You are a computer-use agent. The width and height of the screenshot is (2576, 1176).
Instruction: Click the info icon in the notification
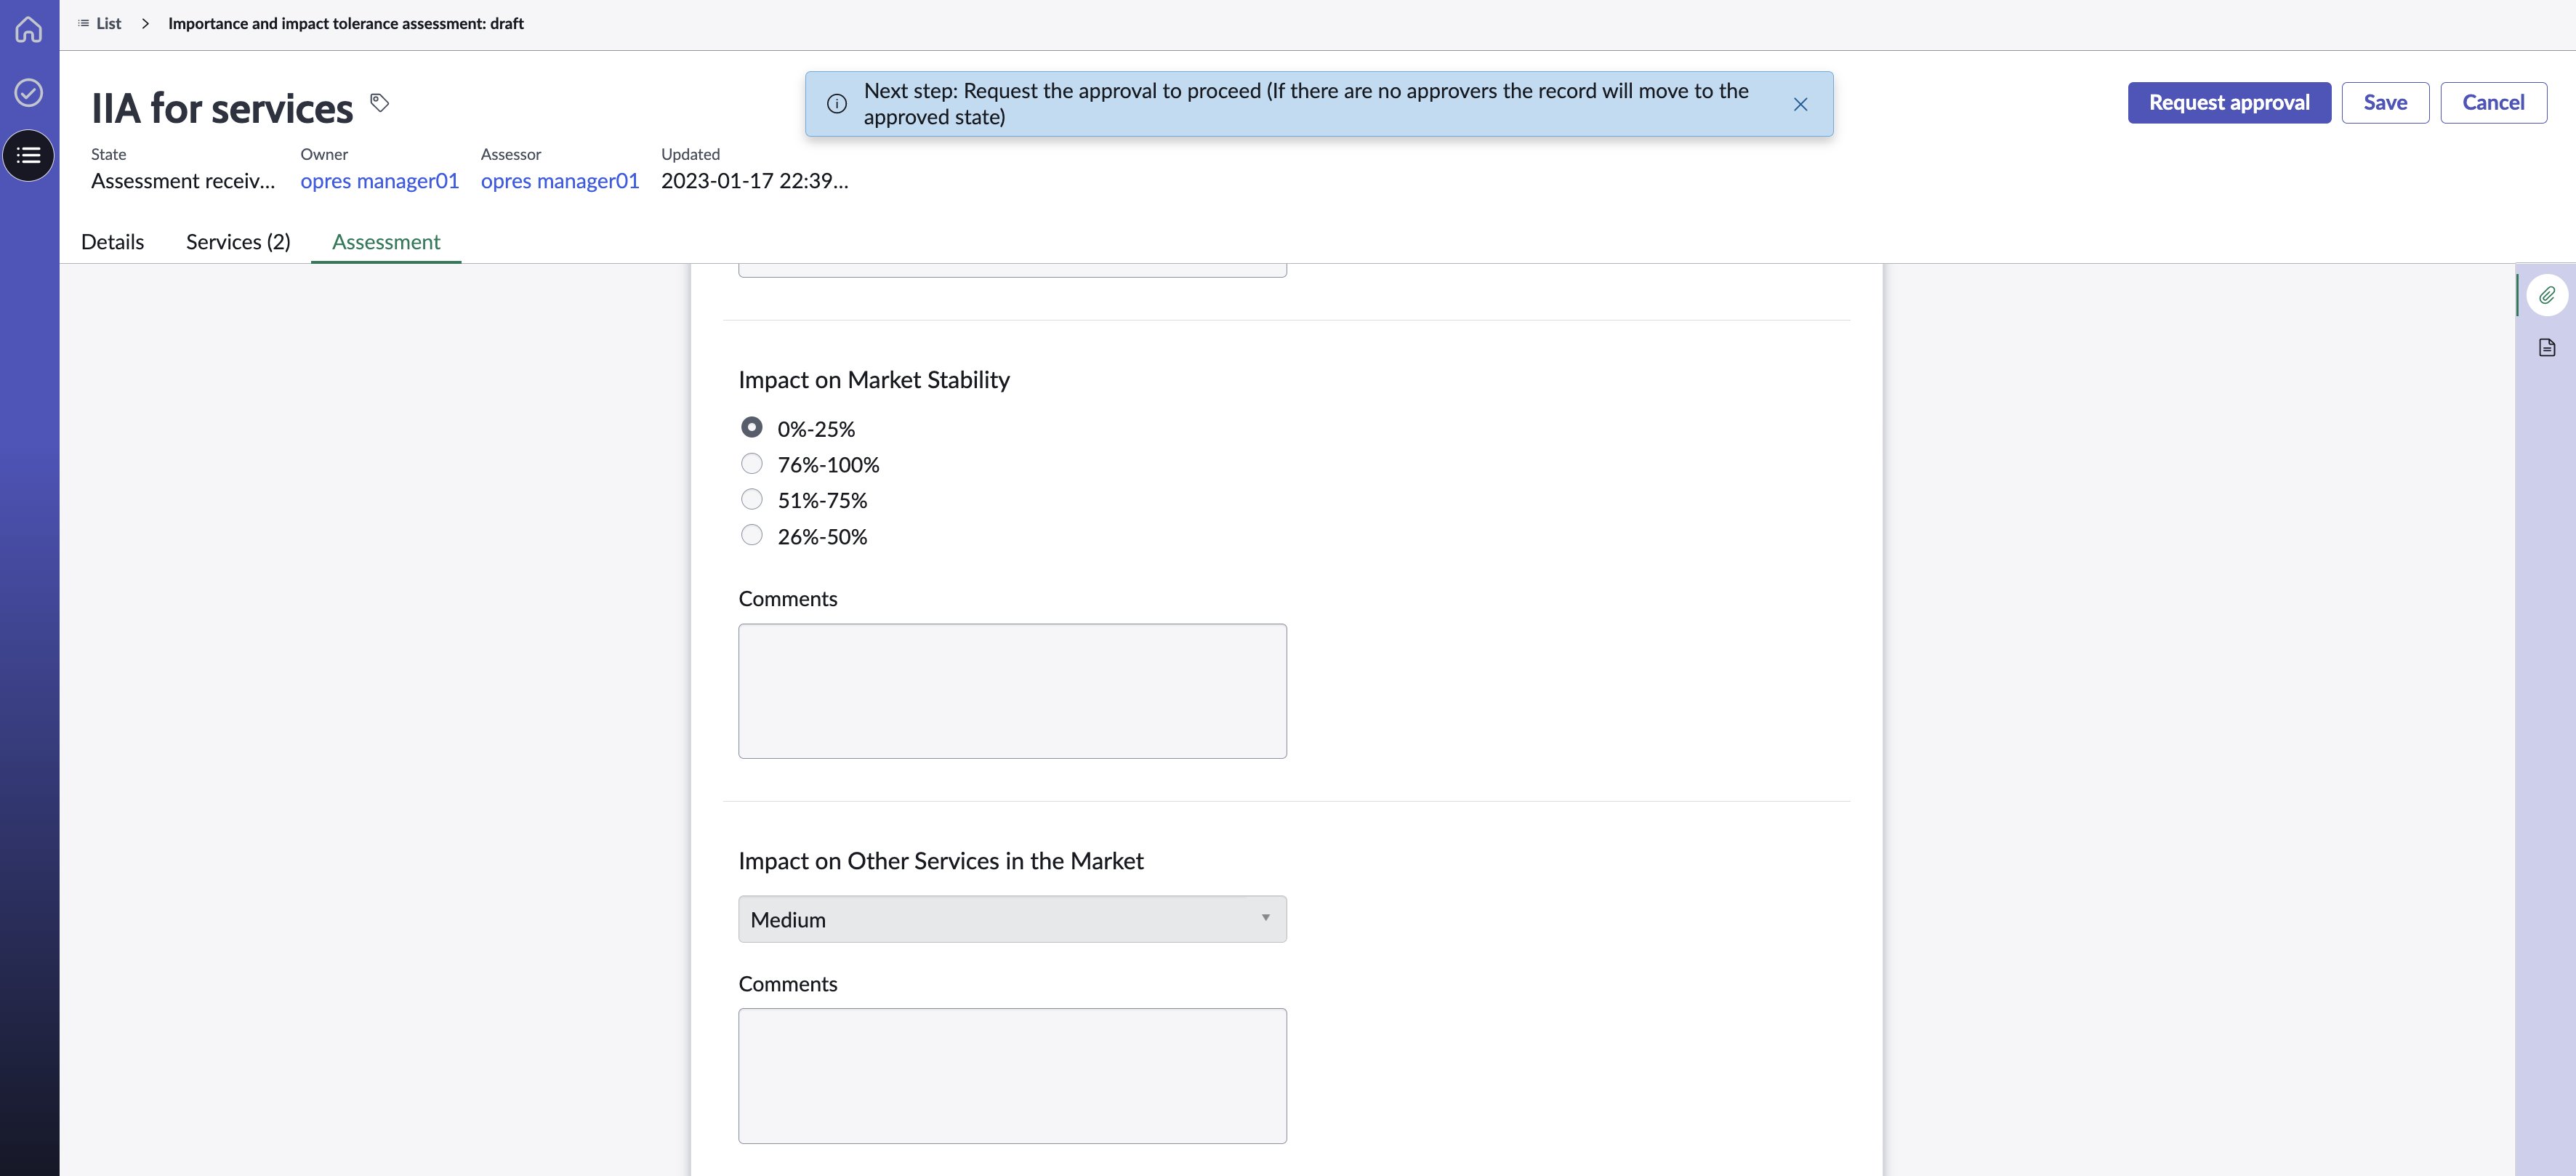click(837, 104)
